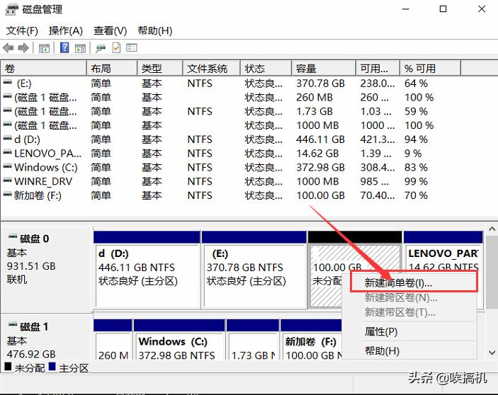This screenshot has height=395, width=498.
Task: Sort by the 布局 column header
Action: 112,69
